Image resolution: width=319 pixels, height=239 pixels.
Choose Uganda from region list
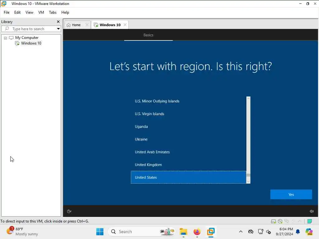pyautogui.click(x=188, y=127)
